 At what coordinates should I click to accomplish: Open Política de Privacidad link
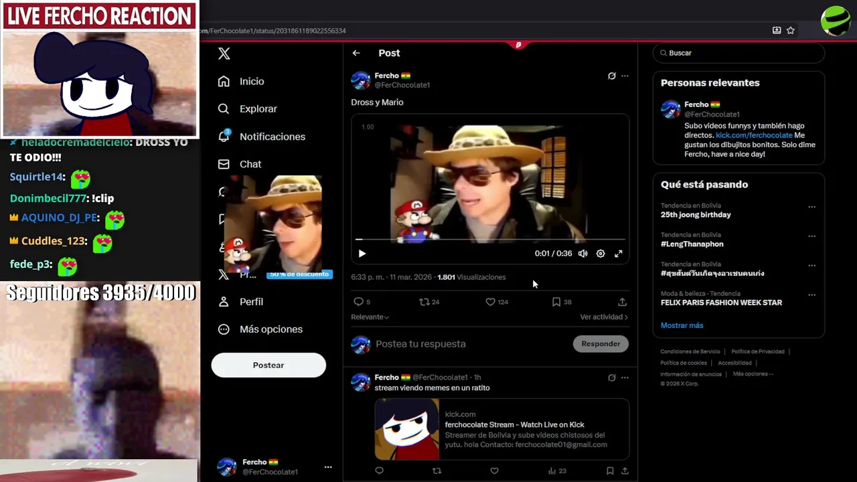click(x=758, y=351)
